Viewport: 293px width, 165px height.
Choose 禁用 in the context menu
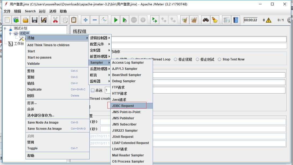pos(57,142)
